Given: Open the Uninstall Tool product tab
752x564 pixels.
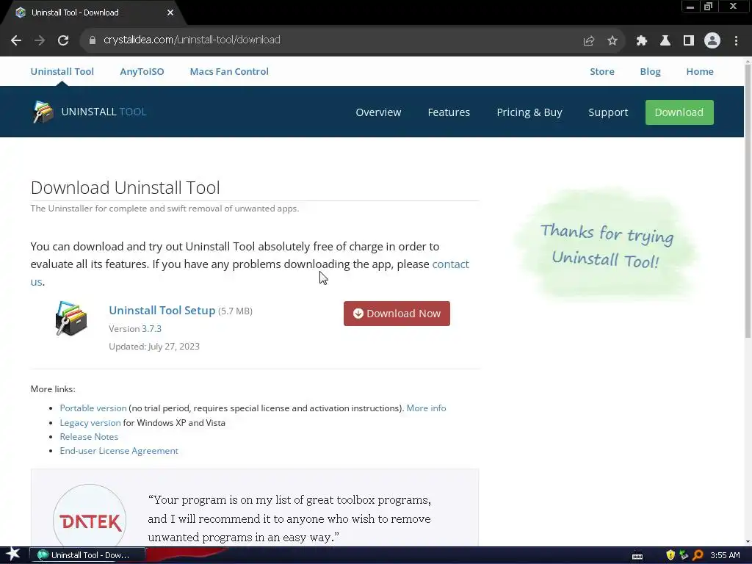Looking at the screenshot, I should point(62,71).
